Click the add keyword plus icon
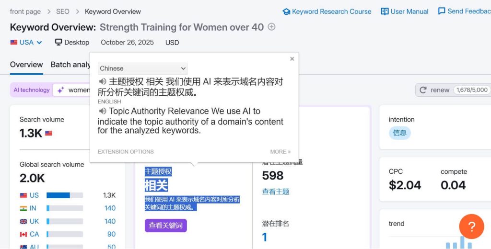Image resolution: width=491 pixels, height=249 pixels. [271, 27]
